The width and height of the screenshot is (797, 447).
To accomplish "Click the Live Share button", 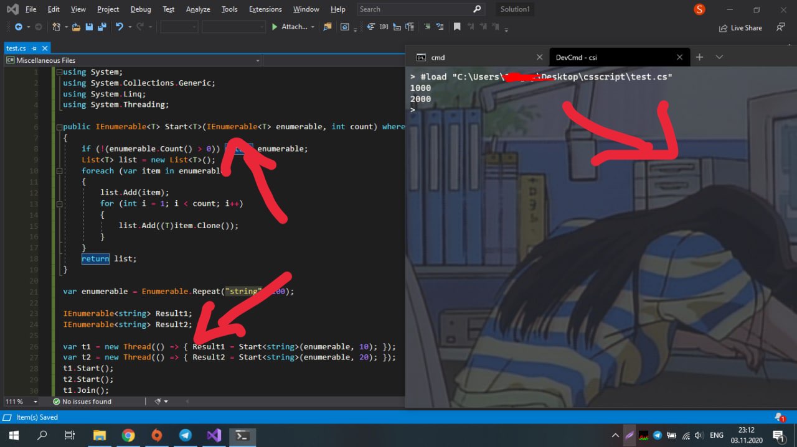I will pyautogui.click(x=740, y=27).
